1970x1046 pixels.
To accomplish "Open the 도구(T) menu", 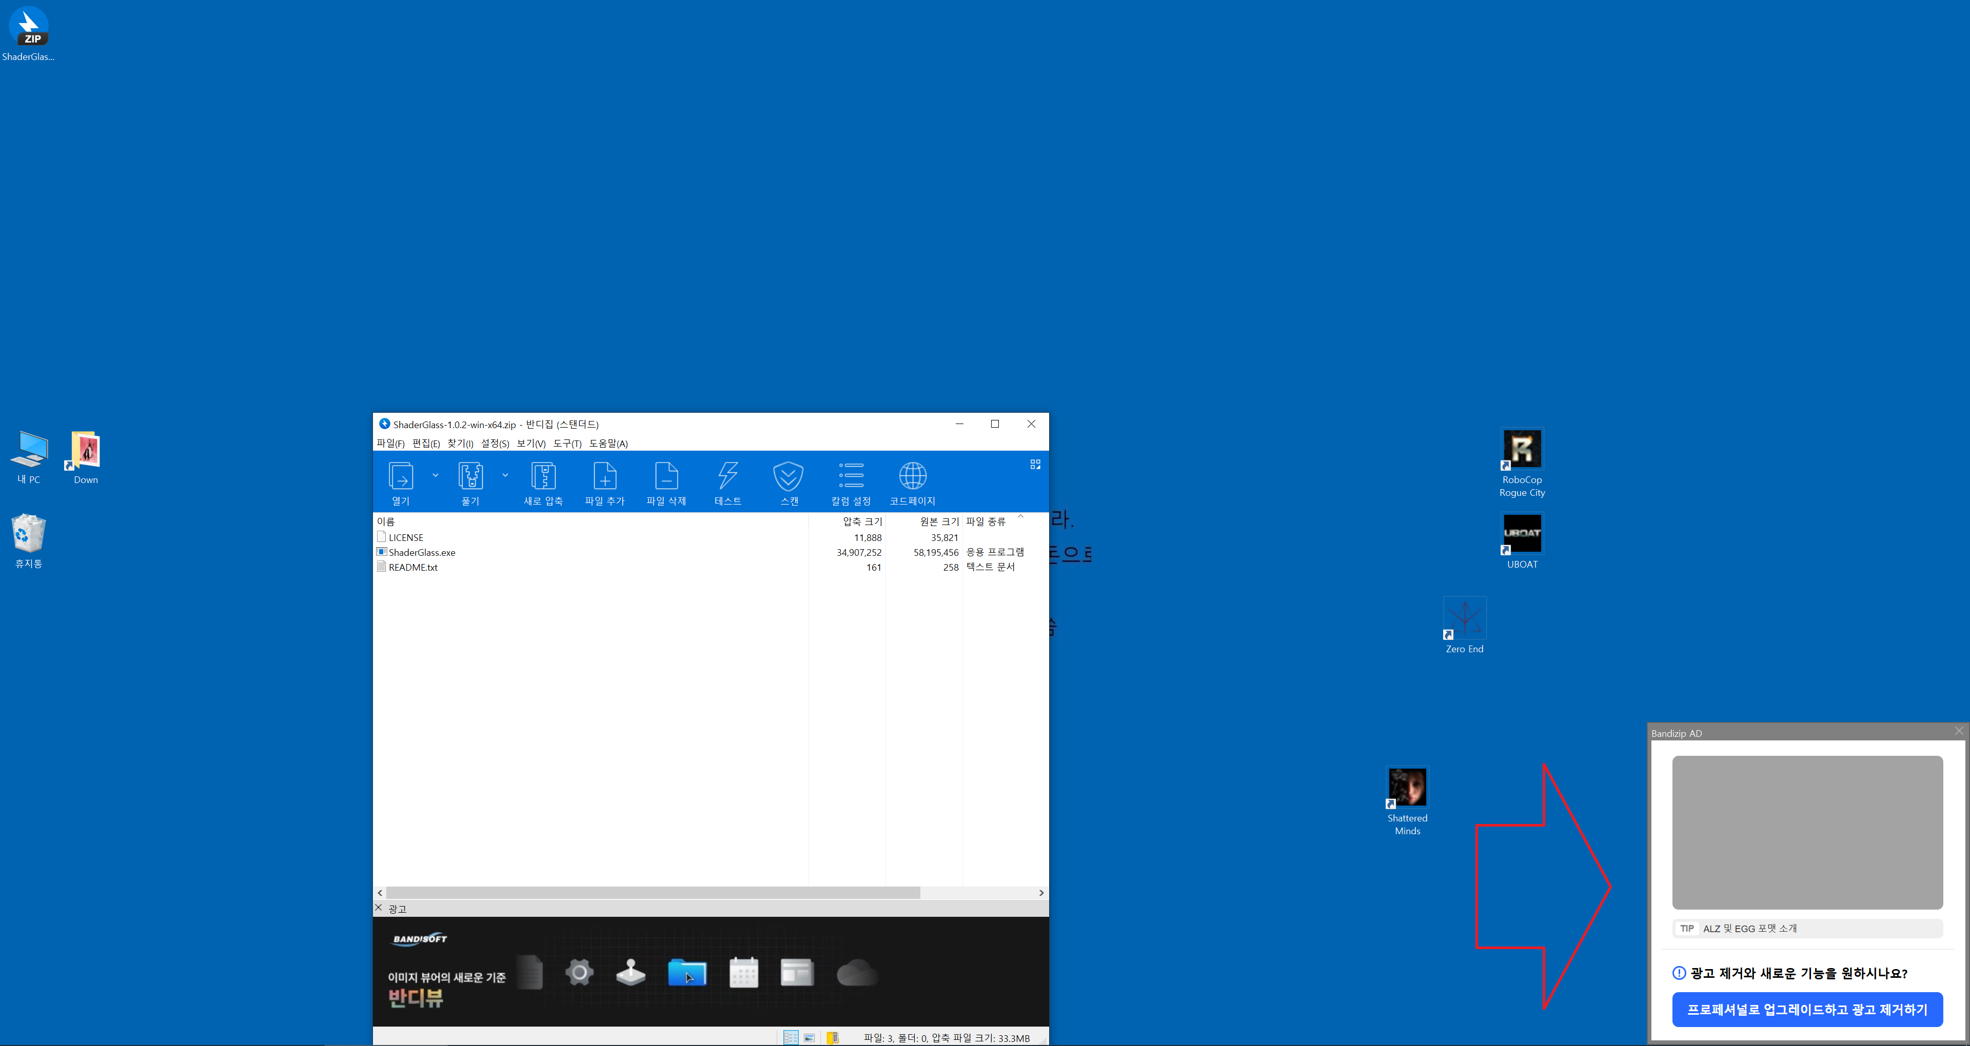I will pyautogui.click(x=567, y=444).
